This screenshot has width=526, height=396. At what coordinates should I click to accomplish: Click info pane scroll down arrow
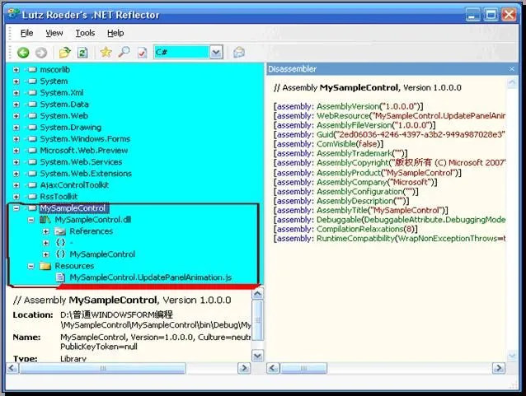tap(257, 356)
